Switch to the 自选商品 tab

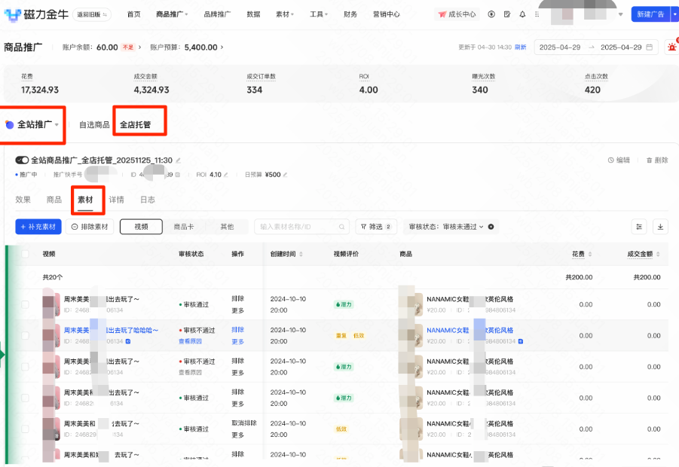pyautogui.click(x=94, y=124)
